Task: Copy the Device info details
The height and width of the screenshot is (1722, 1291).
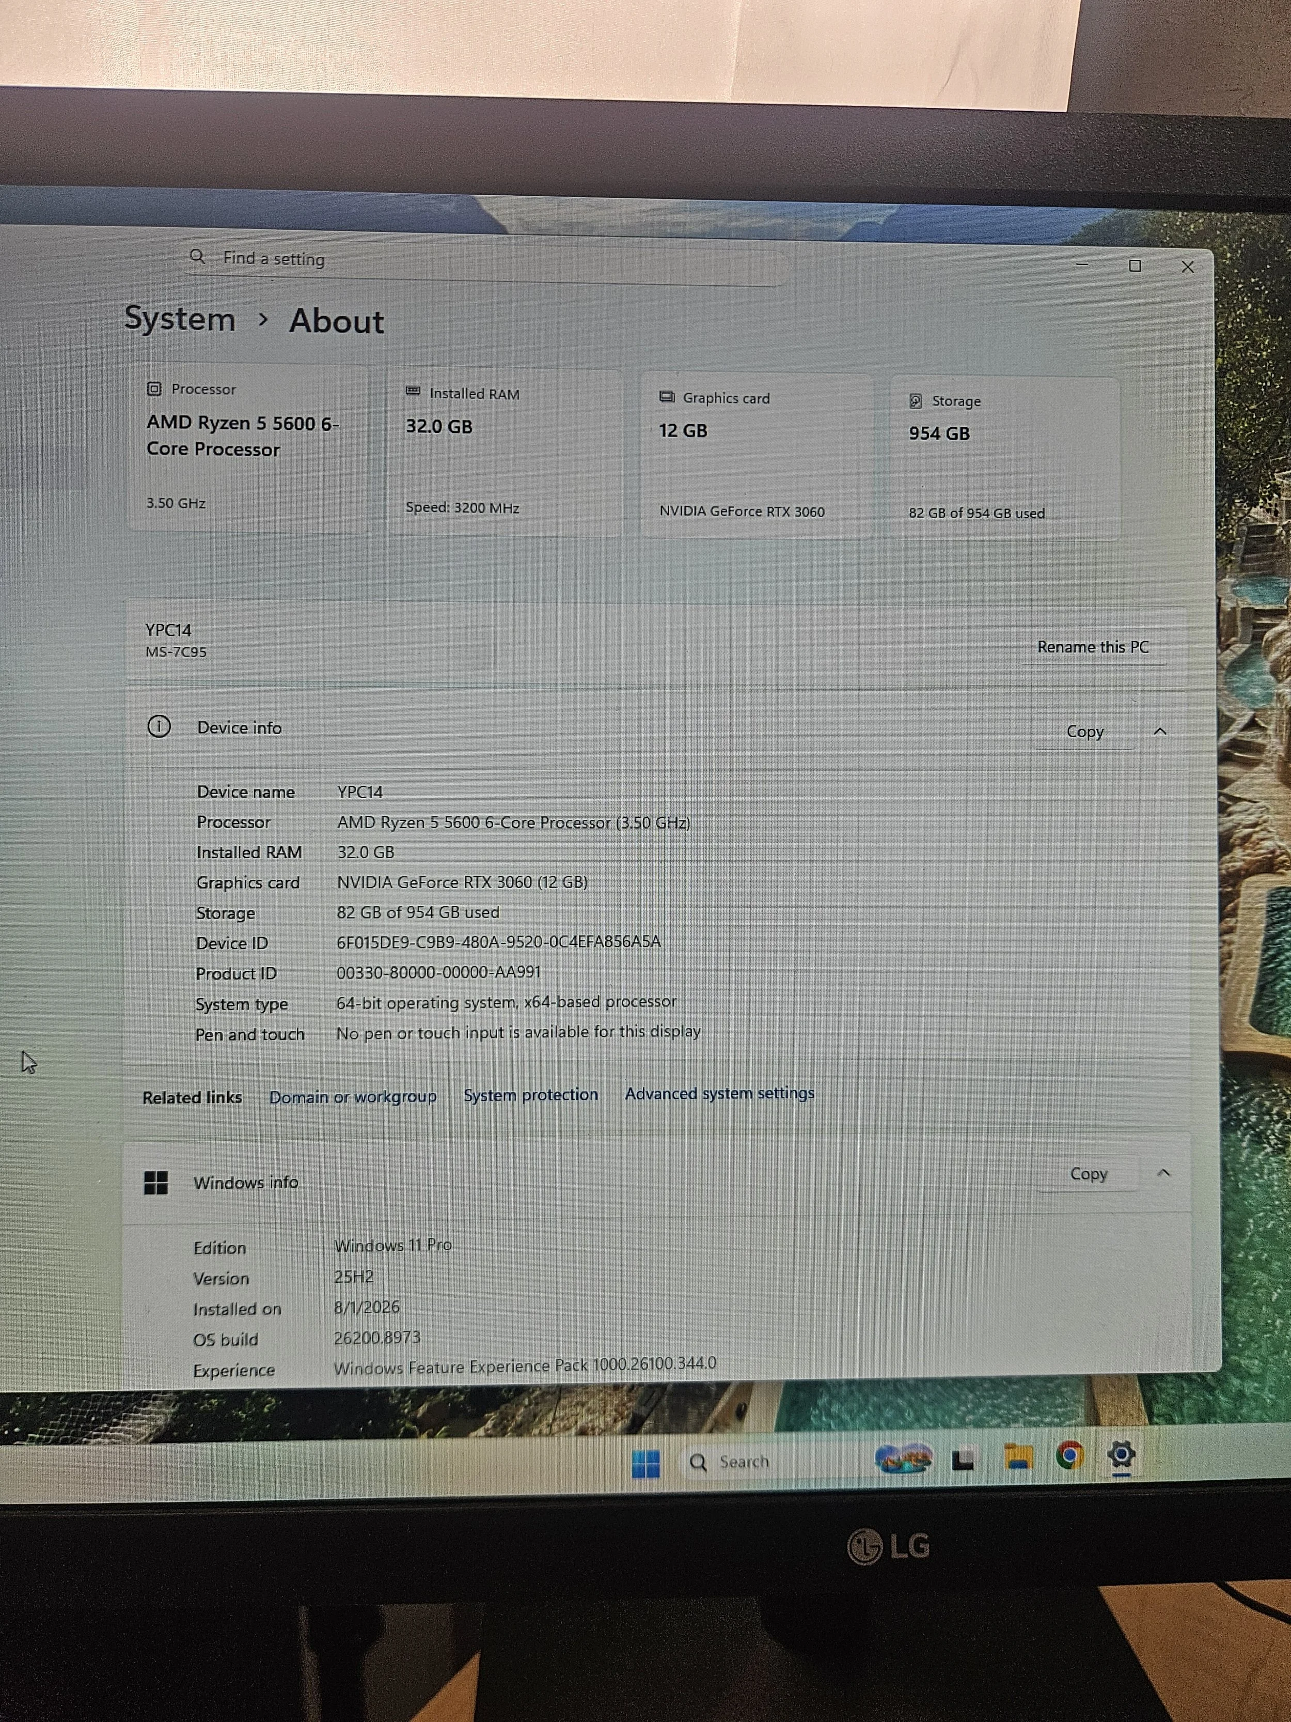Action: [x=1085, y=731]
